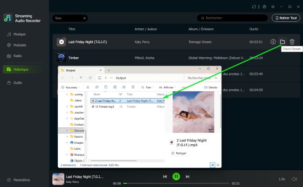This screenshot has width=303, height=187.
Task: Go back in Explorer navigation
Action: point(63,78)
